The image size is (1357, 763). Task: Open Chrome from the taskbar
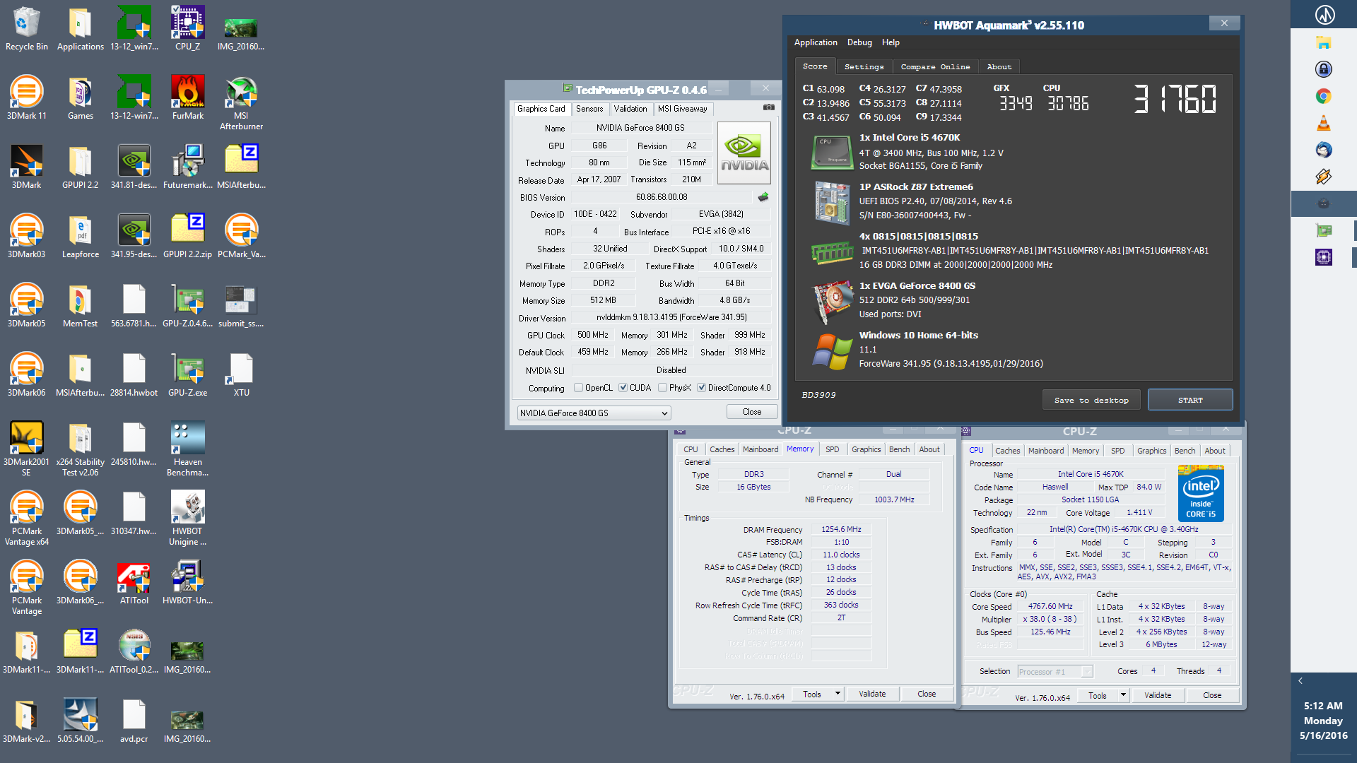pos(1323,96)
